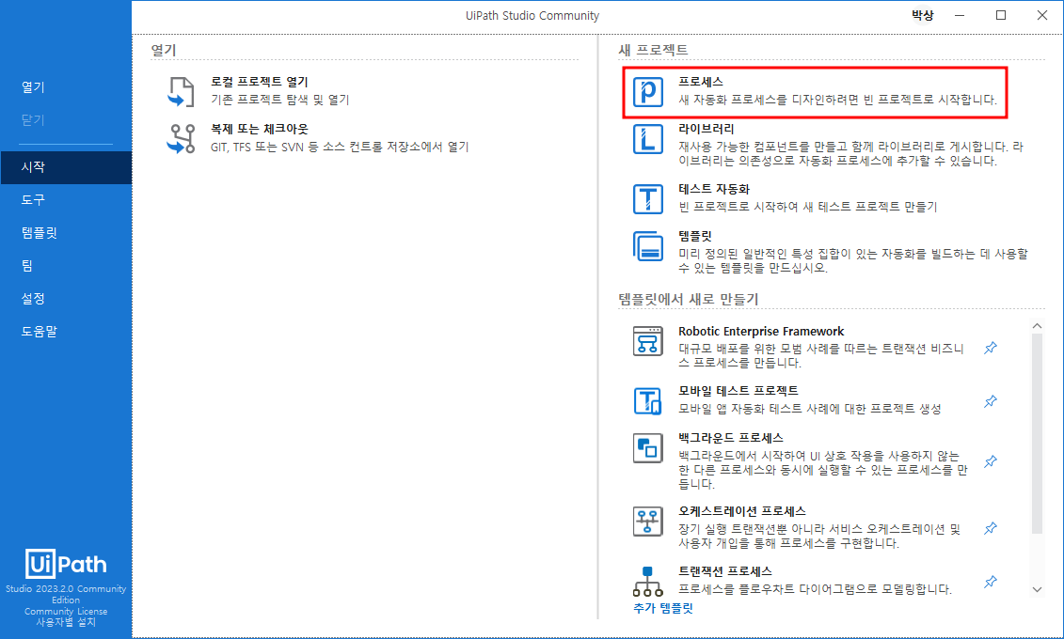Click the 빈 프로젝트로 시작하여 새 테스트 description

807,206
